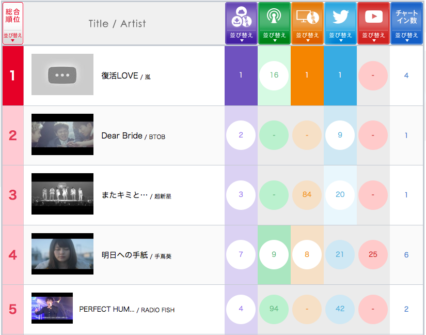Screen dimensions: 426x335
Task: Click the 超新星 artist name
Action: coord(163,196)
